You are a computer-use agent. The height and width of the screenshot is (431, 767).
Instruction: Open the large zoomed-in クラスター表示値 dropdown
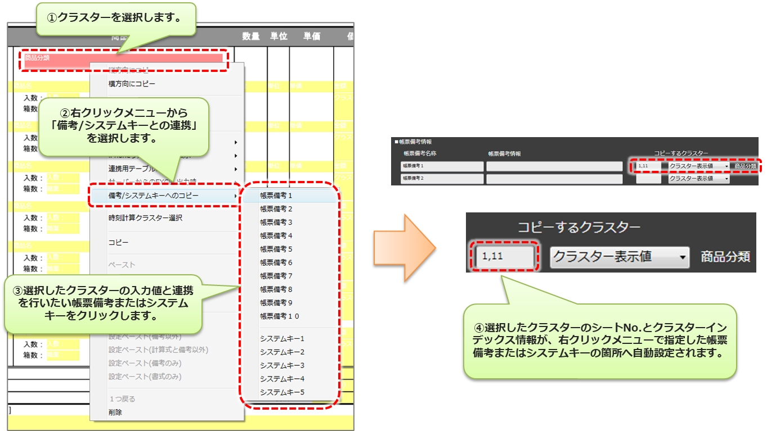(620, 257)
